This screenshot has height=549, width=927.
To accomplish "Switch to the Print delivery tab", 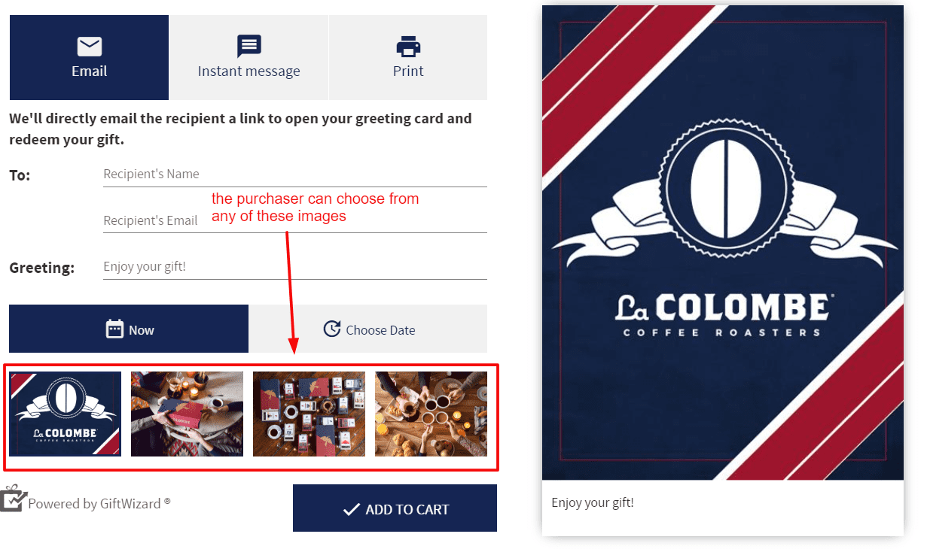I will [408, 57].
